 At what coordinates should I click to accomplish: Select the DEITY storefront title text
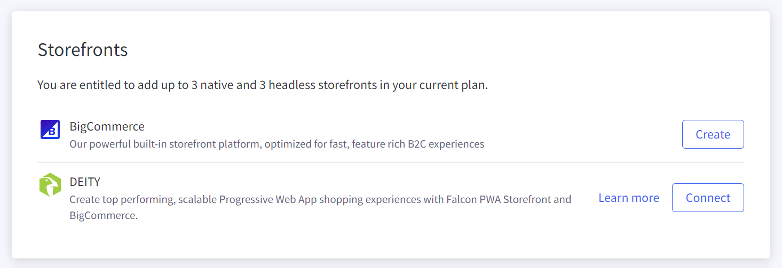pyautogui.click(x=85, y=182)
